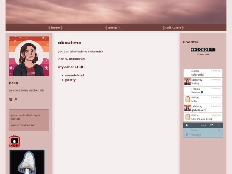232x174 pixels.
Task: Open the poetry link
Action: tap(70, 80)
